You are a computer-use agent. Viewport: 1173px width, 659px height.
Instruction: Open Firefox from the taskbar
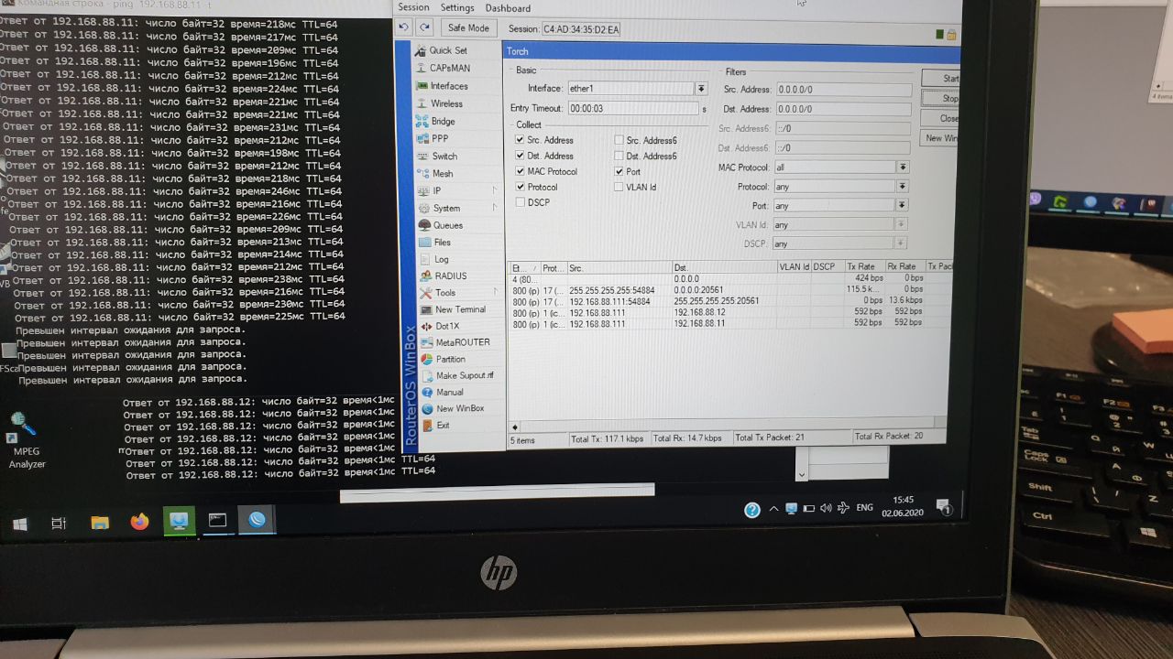(x=139, y=522)
